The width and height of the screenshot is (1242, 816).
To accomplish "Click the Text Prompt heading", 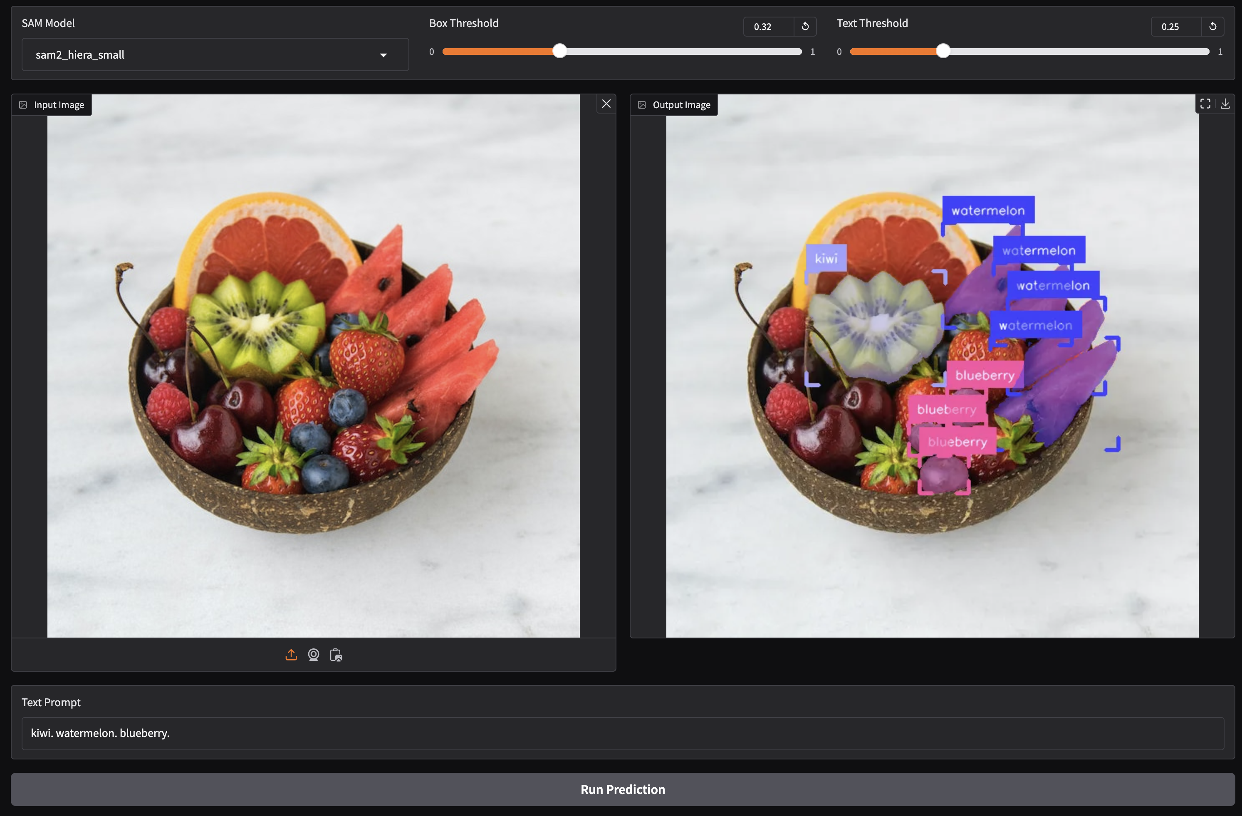I will [x=51, y=702].
